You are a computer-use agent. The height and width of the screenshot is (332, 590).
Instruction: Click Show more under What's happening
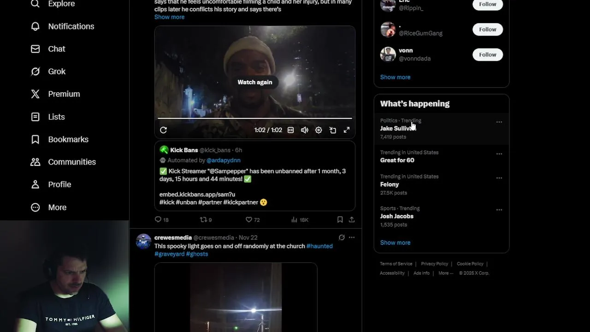[395, 243]
